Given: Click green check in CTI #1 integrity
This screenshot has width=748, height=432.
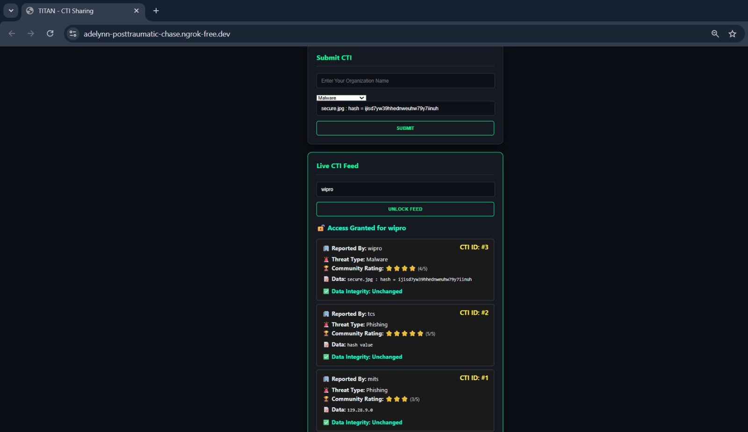Looking at the screenshot, I should point(326,422).
